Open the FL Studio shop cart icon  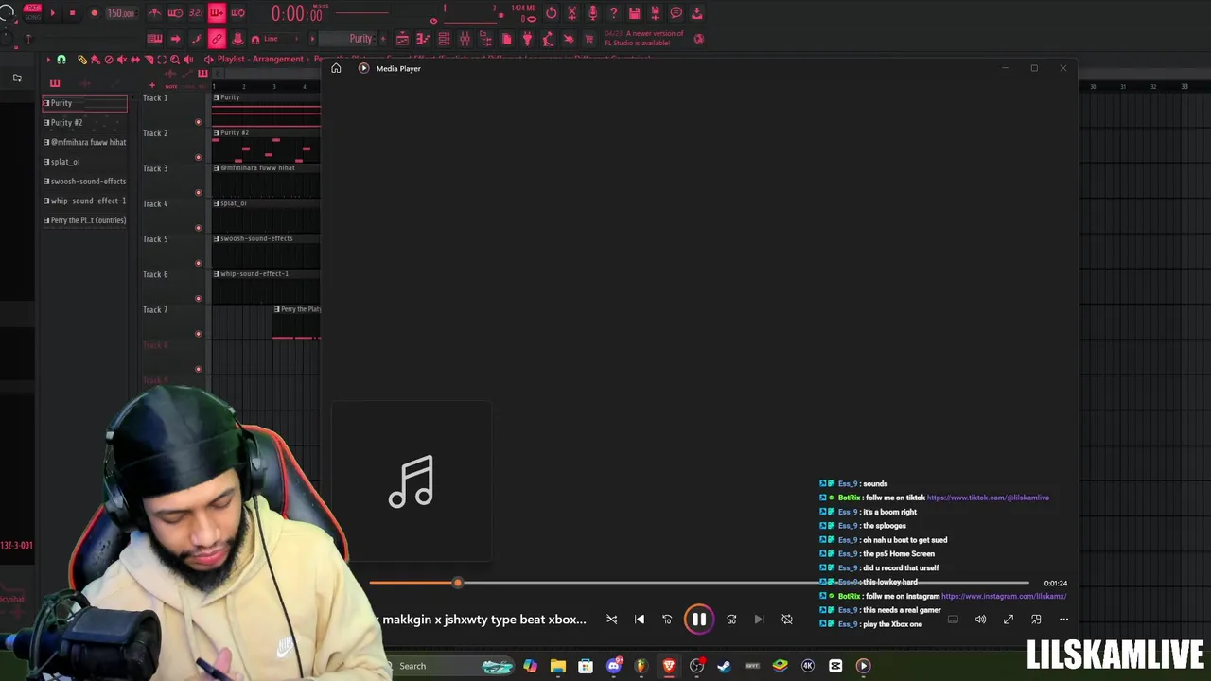point(588,39)
